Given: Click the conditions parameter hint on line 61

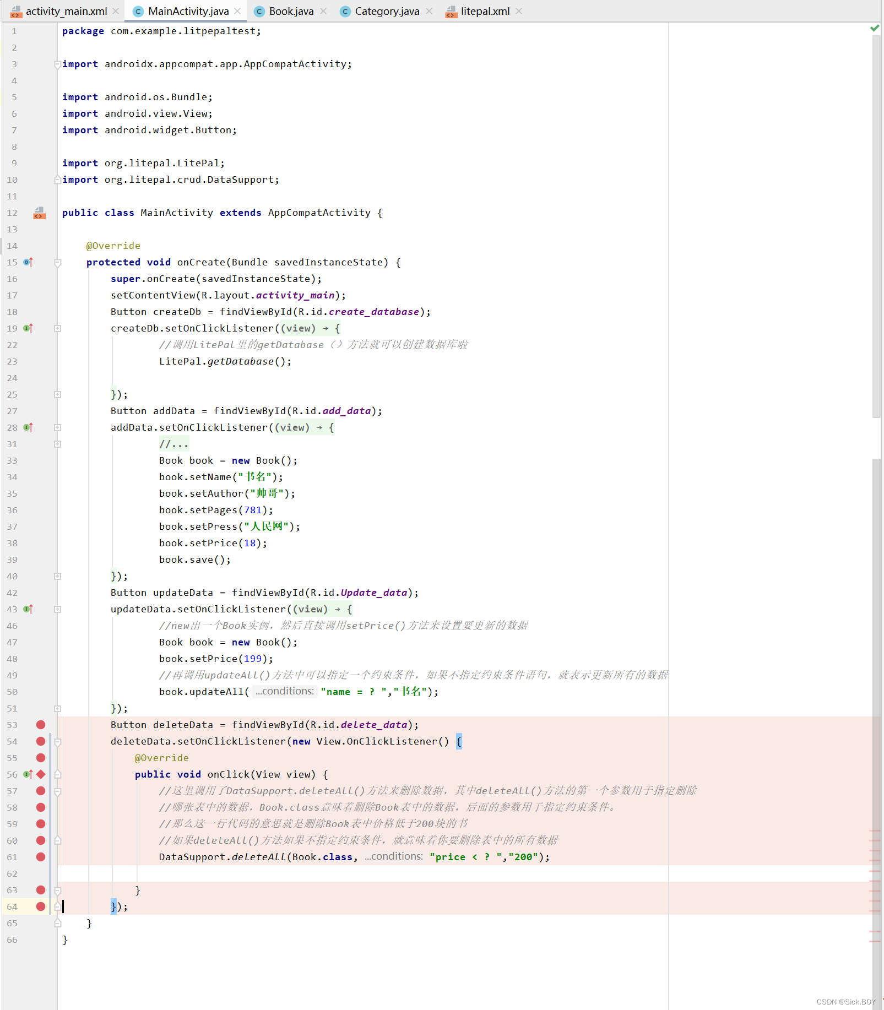Looking at the screenshot, I should pos(394,856).
